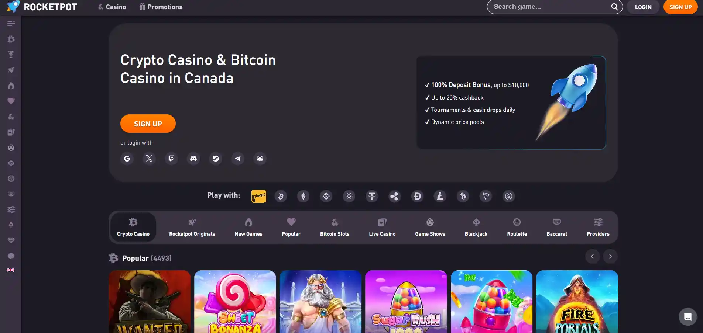The height and width of the screenshot is (333, 703).
Task: Select Dogecoin in Play with row
Action: [x=418, y=196]
